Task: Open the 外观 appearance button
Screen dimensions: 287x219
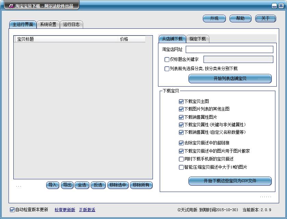Action: point(214,18)
